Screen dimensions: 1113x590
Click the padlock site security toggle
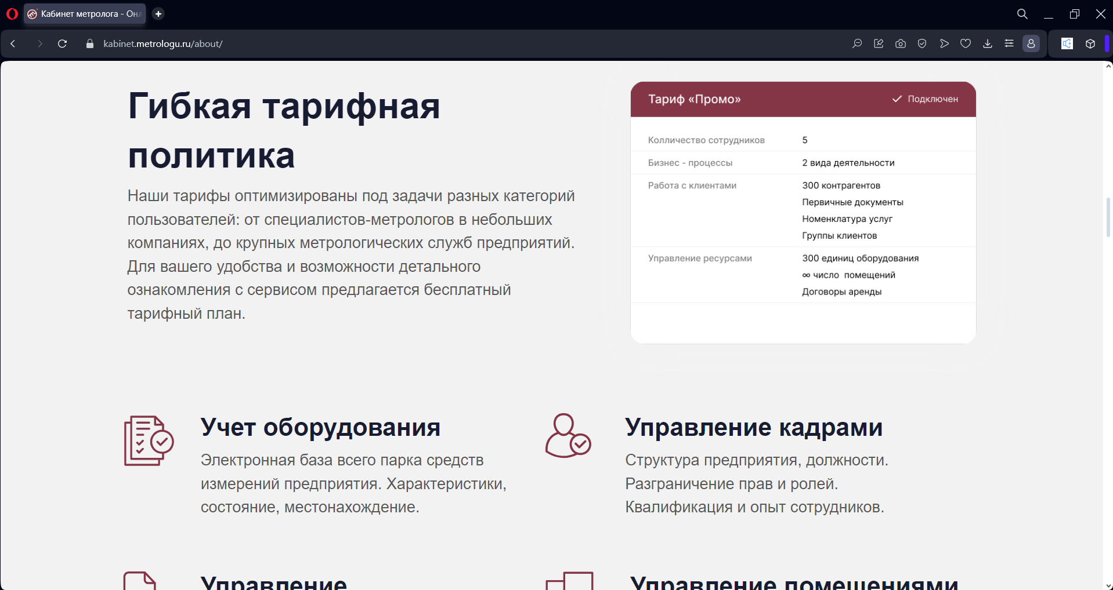pos(89,43)
